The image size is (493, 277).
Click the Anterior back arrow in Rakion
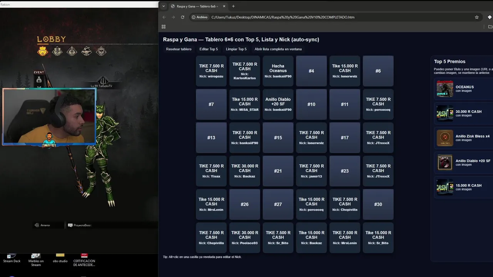click(x=42, y=225)
